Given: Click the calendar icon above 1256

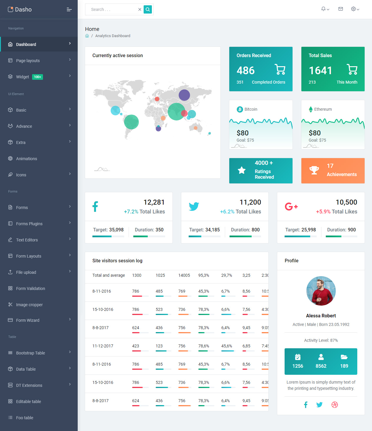Looking at the screenshot, I should [298, 357].
